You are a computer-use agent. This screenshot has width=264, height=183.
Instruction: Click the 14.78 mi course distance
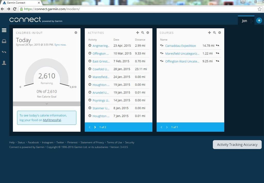pos(208,46)
